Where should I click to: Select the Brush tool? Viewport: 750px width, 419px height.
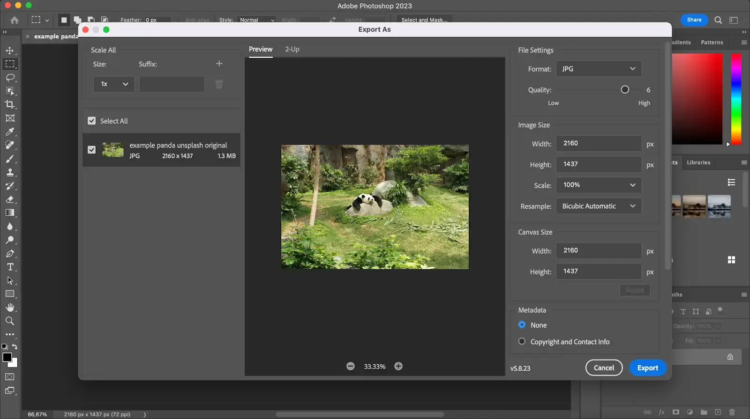pos(10,159)
